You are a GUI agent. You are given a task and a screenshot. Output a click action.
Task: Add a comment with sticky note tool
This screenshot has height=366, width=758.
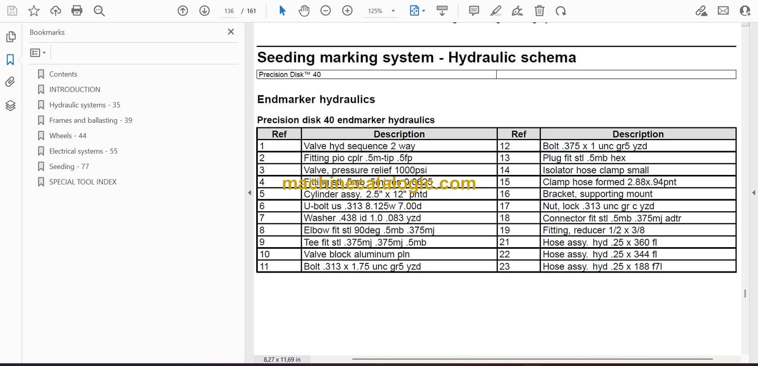point(473,11)
